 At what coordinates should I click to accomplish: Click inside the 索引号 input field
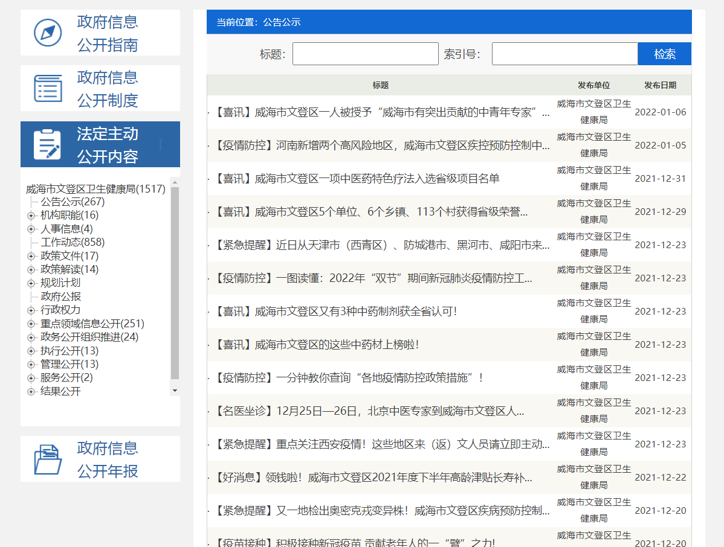click(564, 54)
